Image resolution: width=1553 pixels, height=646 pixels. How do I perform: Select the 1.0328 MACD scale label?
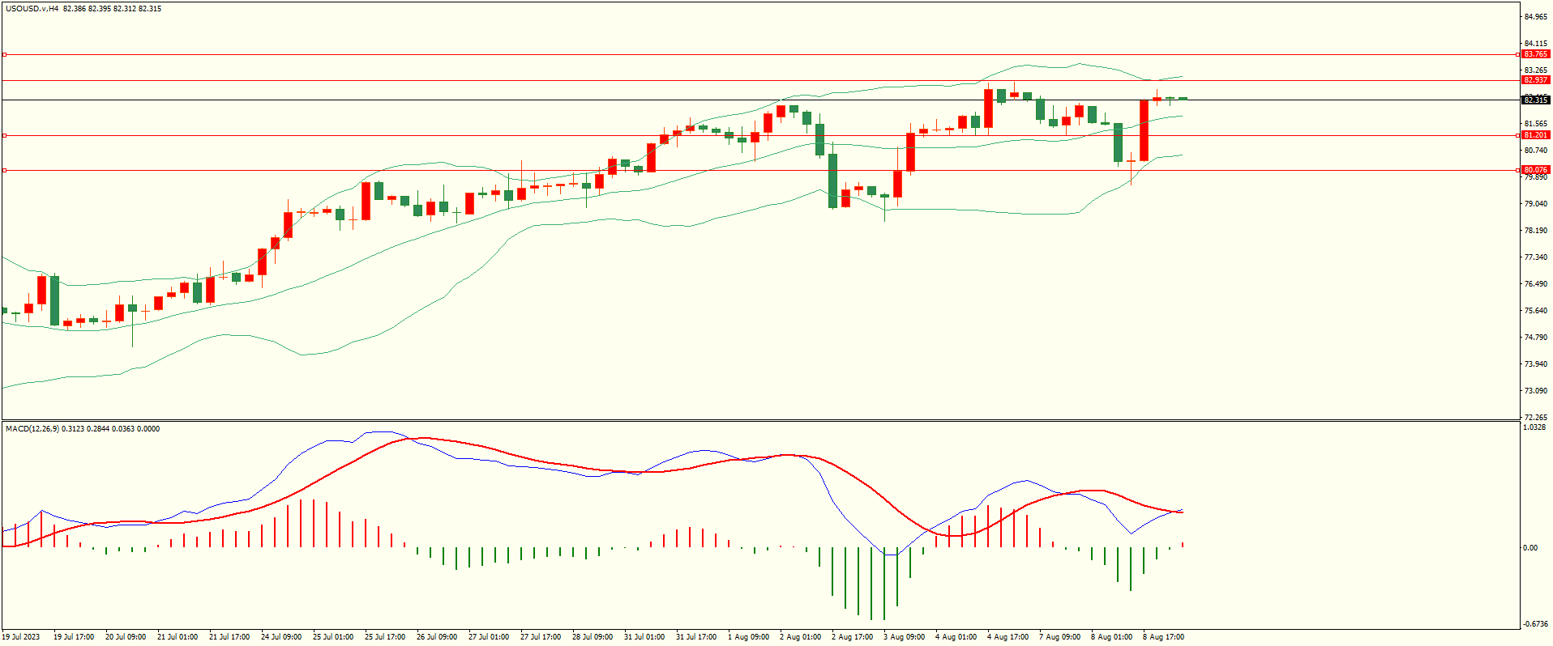tap(1534, 427)
